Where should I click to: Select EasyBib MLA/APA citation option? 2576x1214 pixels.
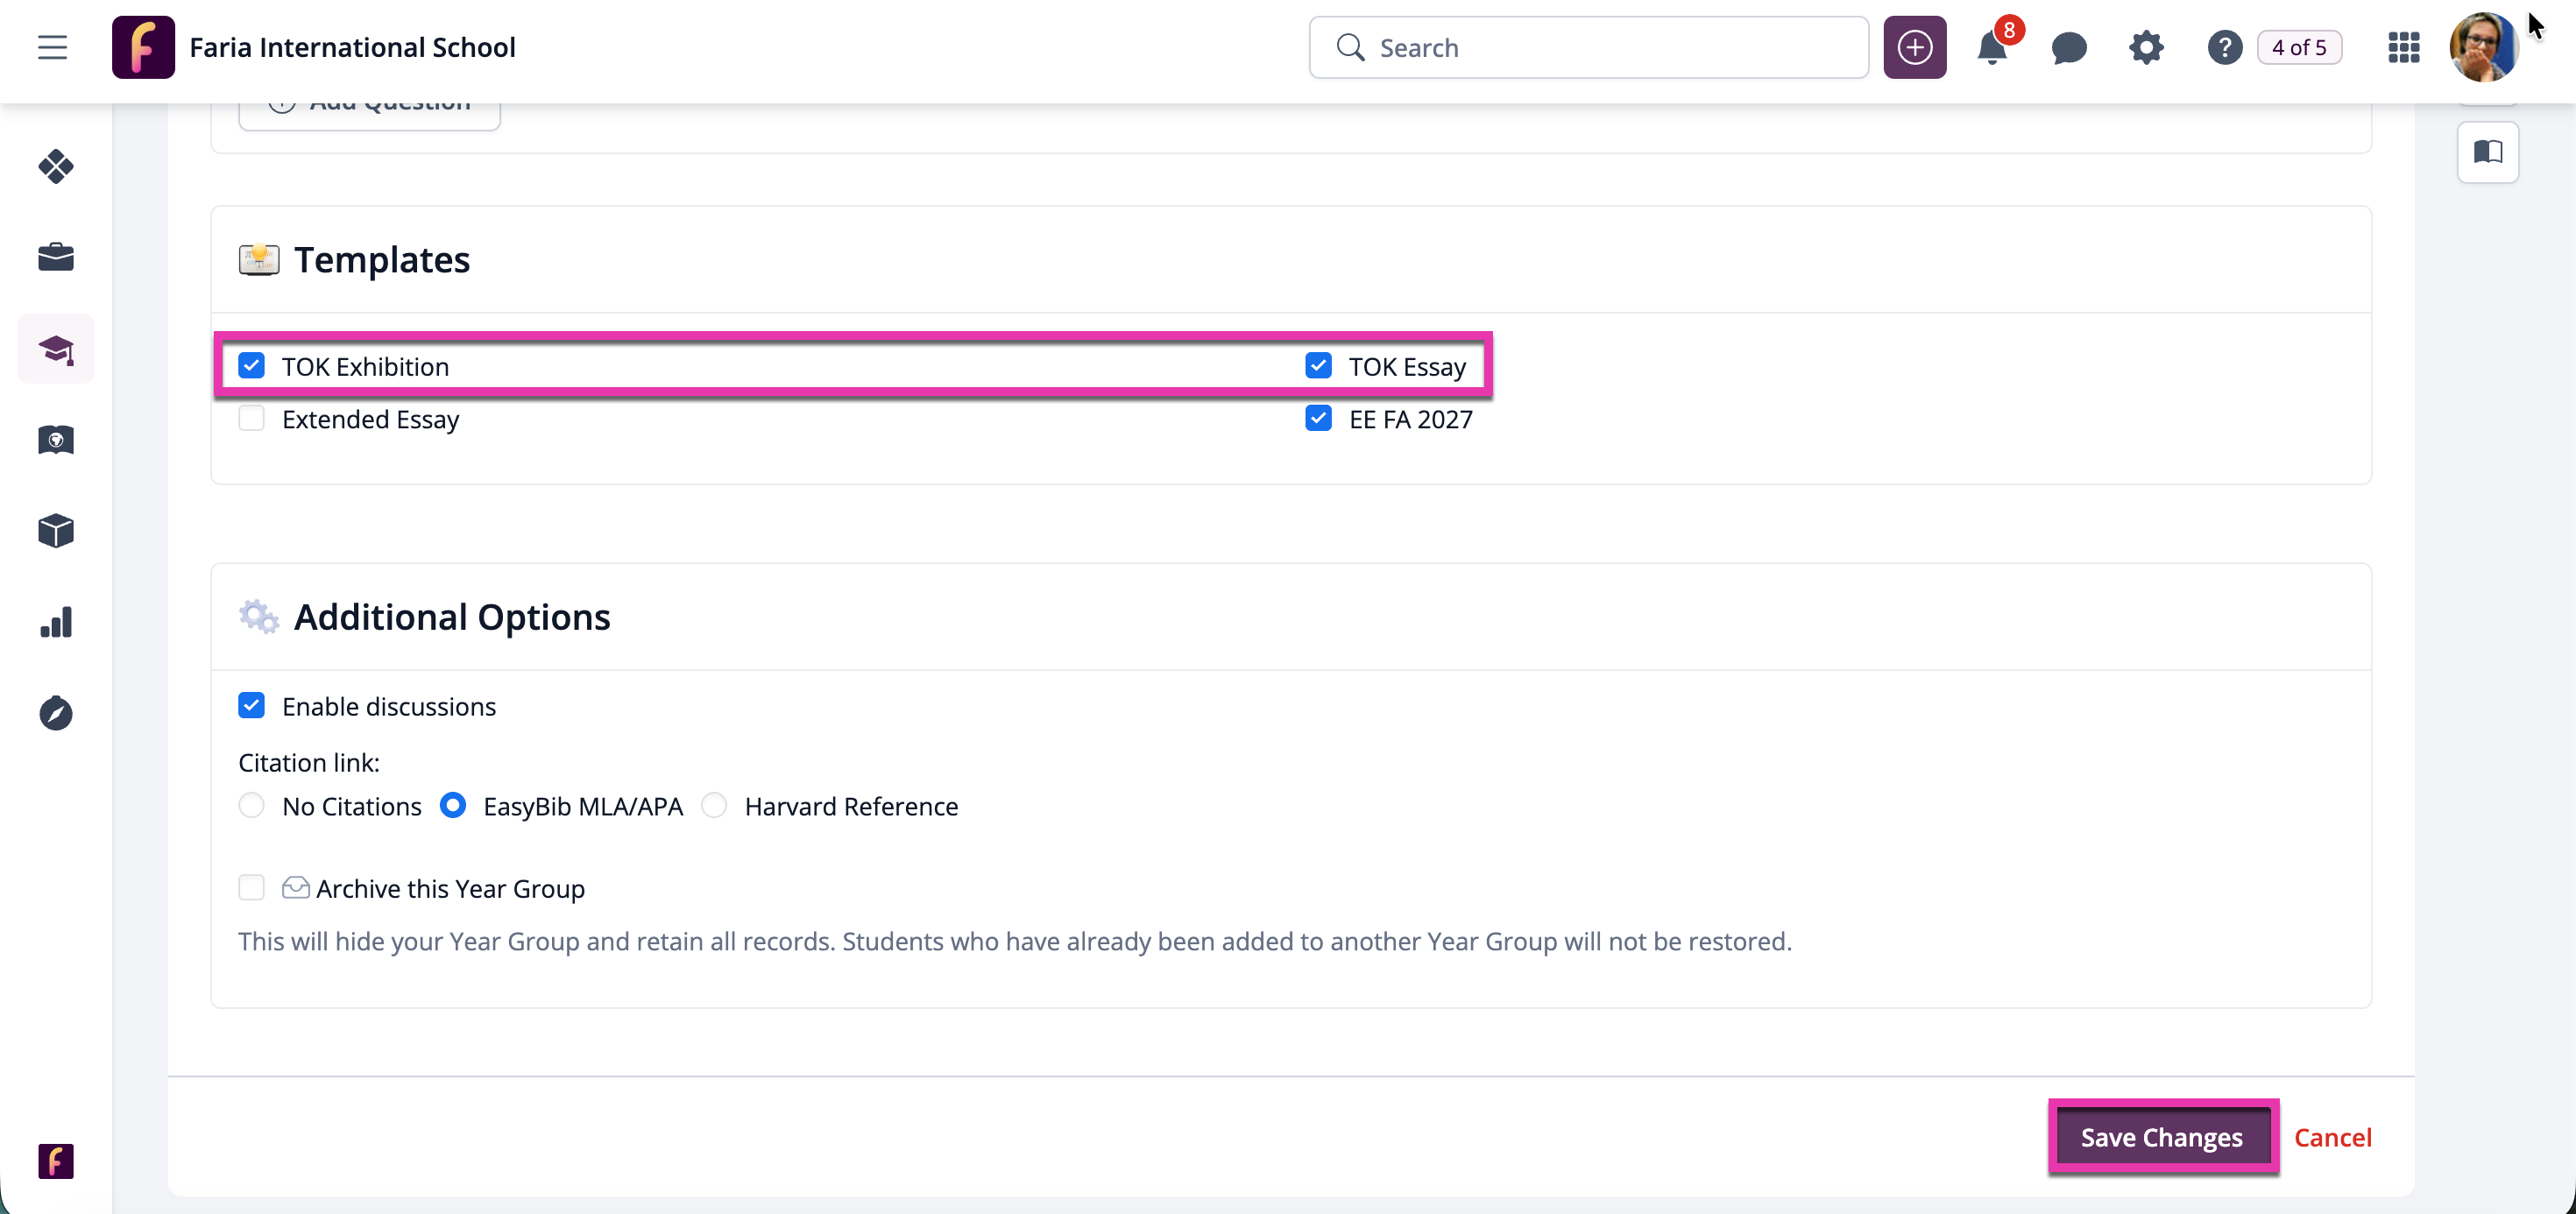pyautogui.click(x=453, y=805)
